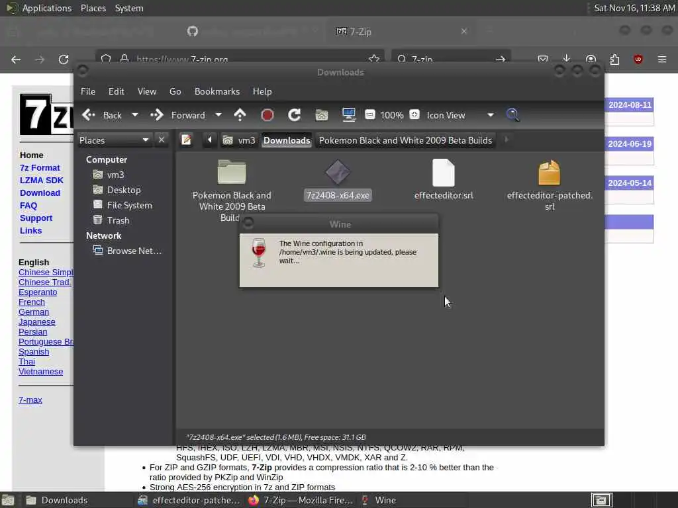Click the path bar left scroll arrow
This screenshot has height=508, width=678.
pos(210,140)
